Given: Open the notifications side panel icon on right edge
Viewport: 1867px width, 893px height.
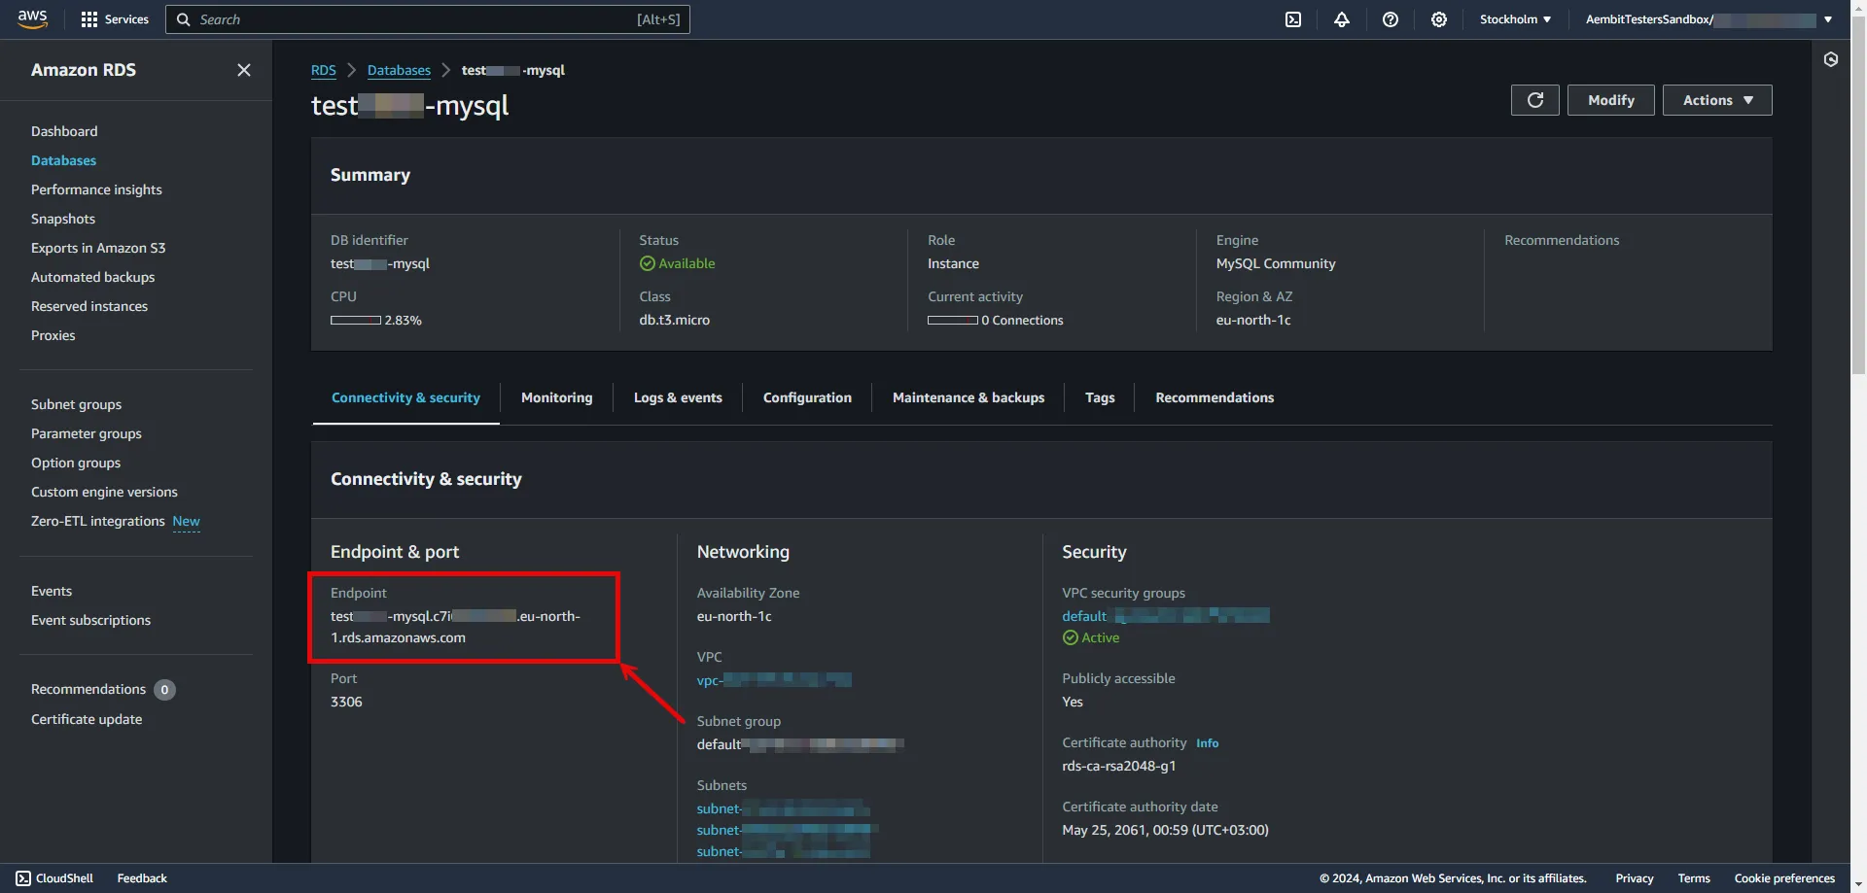Looking at the screenshot, I should (1832, 59).
